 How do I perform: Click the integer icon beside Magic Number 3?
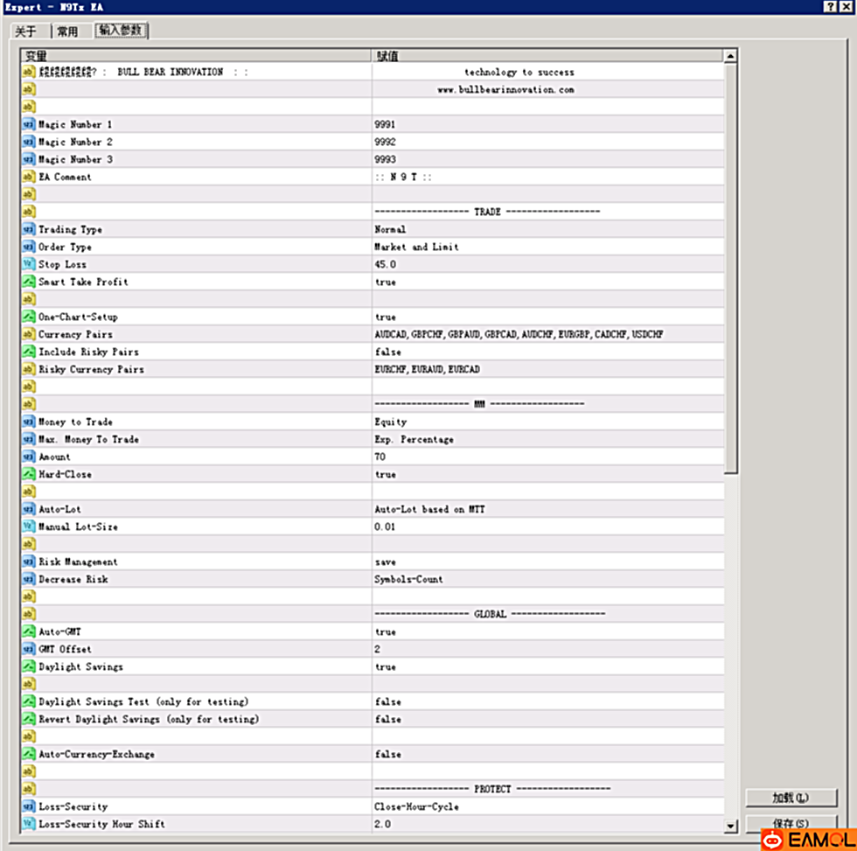tap(28, 159)
